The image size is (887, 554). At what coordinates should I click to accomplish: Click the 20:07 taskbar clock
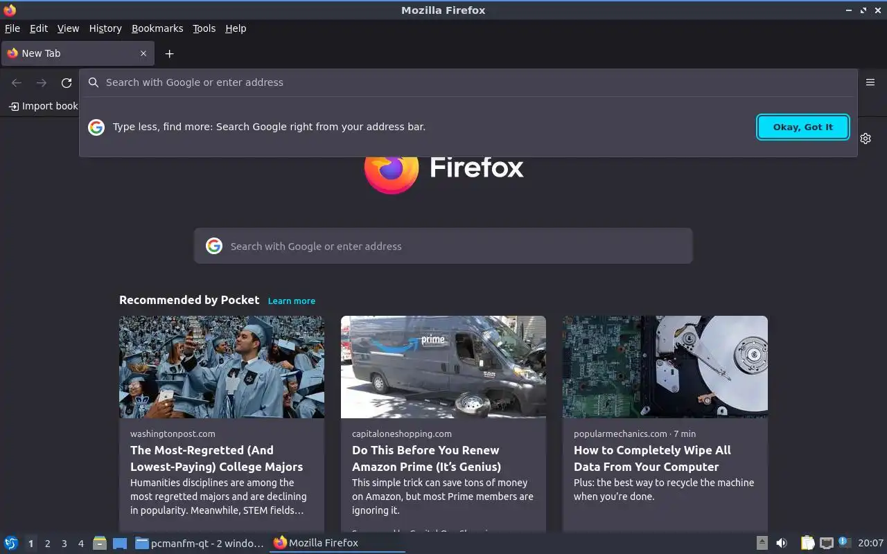[871, 543]
